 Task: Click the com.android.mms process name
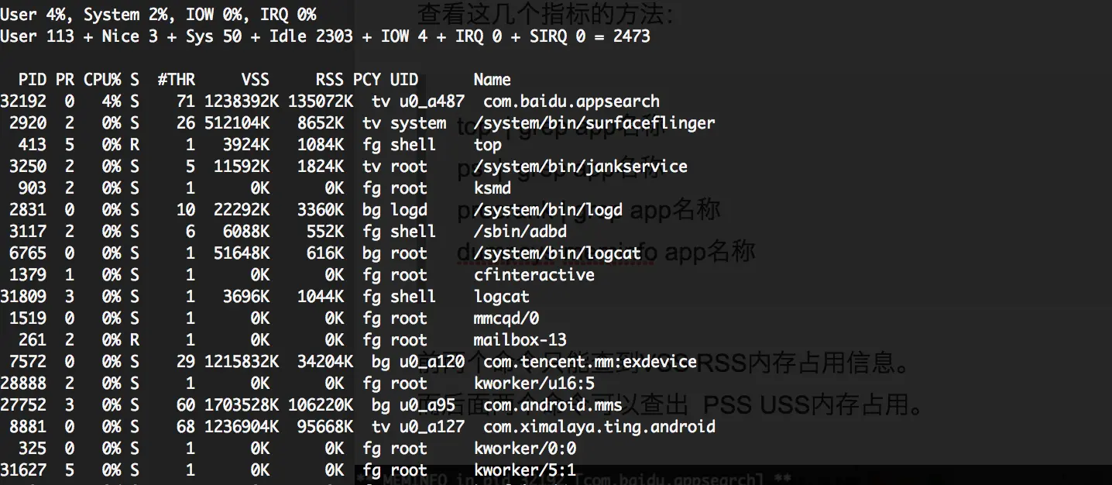pyautogui.click(x=553, y=405)
